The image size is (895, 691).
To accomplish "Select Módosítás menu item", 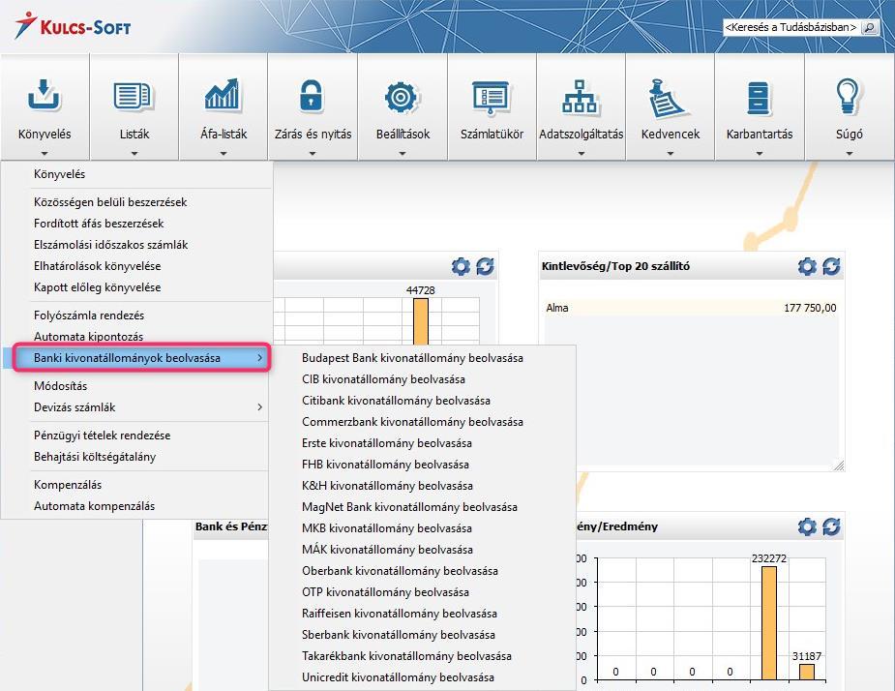I will [x=135, y=386].
